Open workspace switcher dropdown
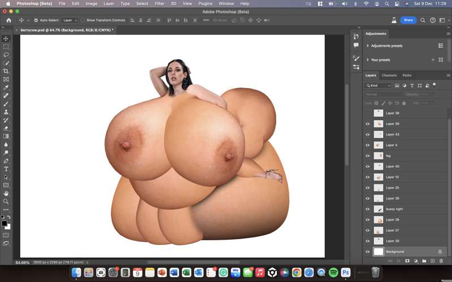452x282 pixels. point(444,20)
